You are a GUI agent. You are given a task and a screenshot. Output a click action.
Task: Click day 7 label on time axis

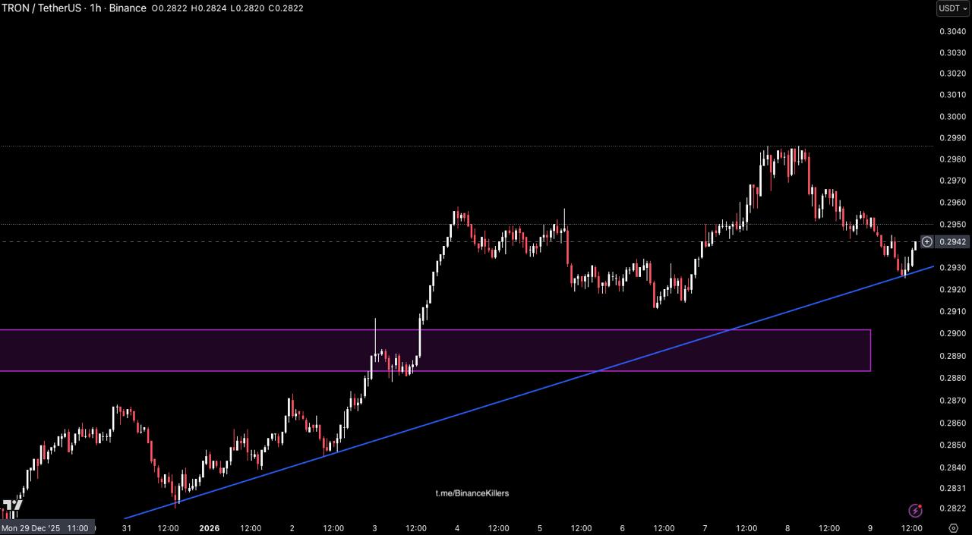705,528
